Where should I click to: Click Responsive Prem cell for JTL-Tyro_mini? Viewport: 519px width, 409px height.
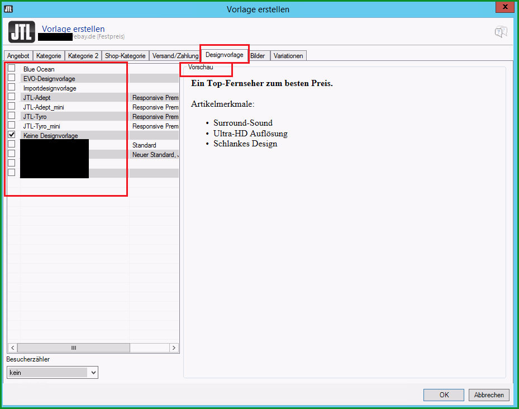point(155,126)
